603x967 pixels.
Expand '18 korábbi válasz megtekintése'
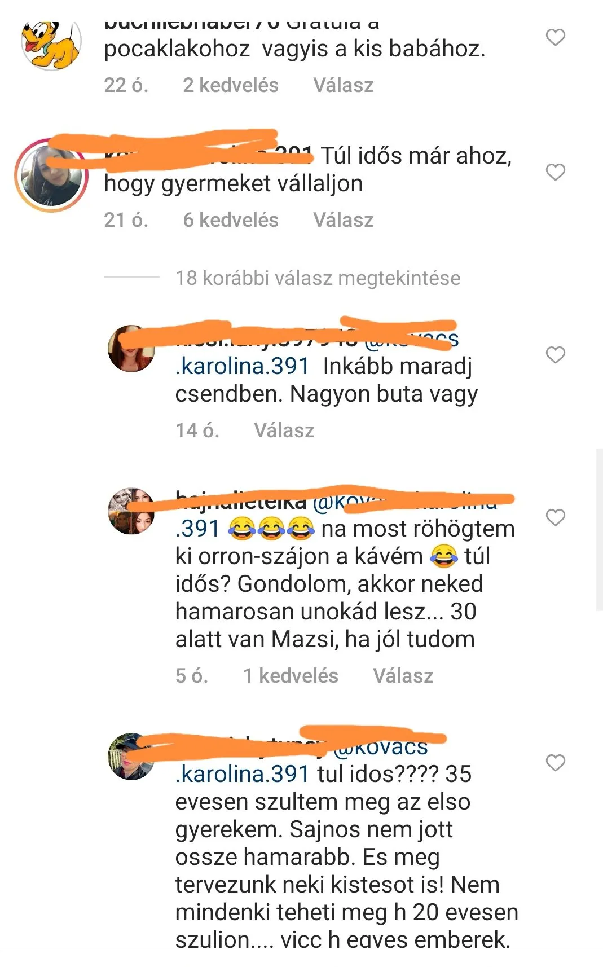coord(318,278)
